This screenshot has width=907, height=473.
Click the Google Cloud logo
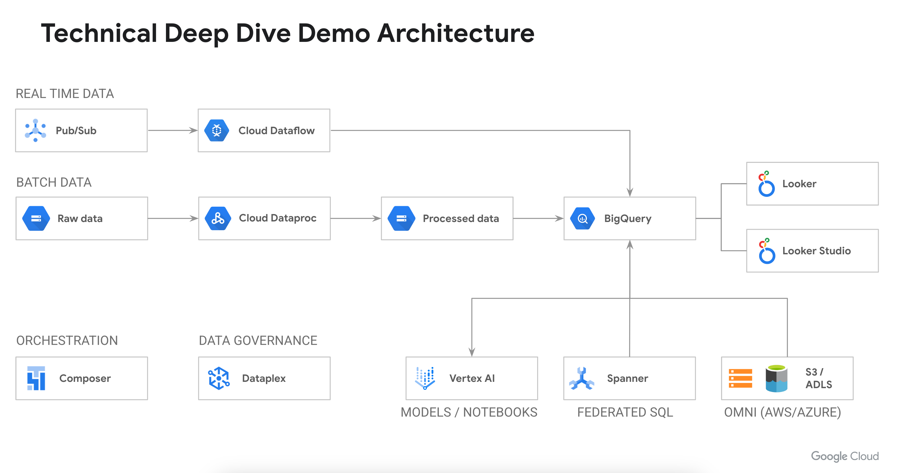click(x=845, y=456)
